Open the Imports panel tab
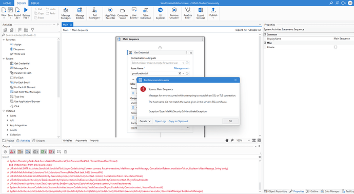Viewport: 354px width, 194px height. coord(94,141)
